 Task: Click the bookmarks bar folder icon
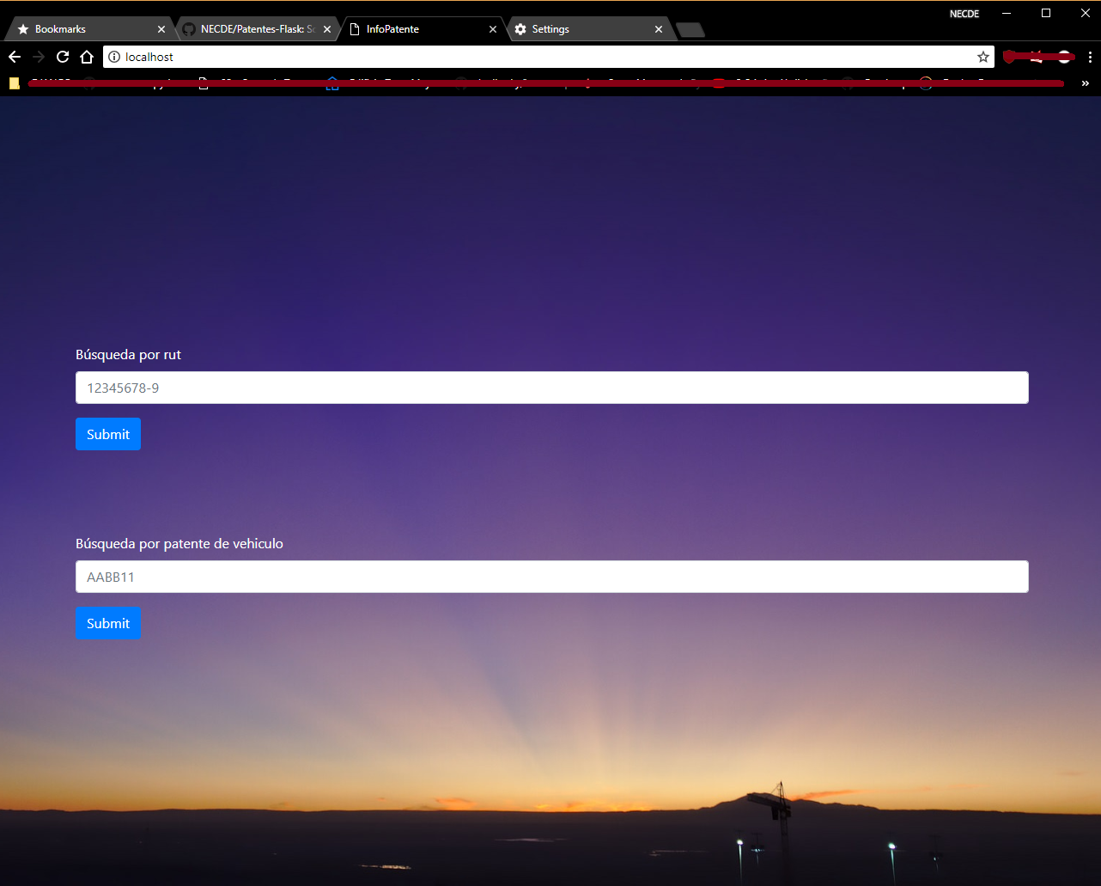[15, 83]
